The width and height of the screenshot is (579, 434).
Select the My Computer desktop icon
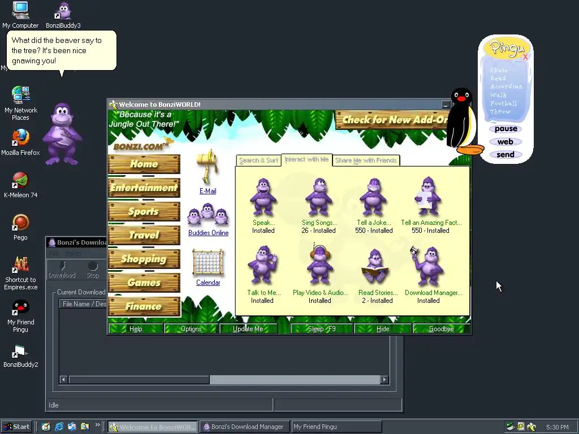tap(20, 15)
